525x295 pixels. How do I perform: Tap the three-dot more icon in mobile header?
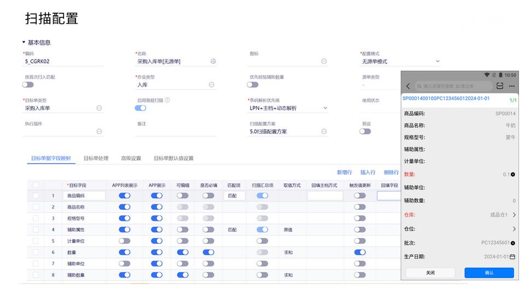pyautogui.click(x=512, y=86)
